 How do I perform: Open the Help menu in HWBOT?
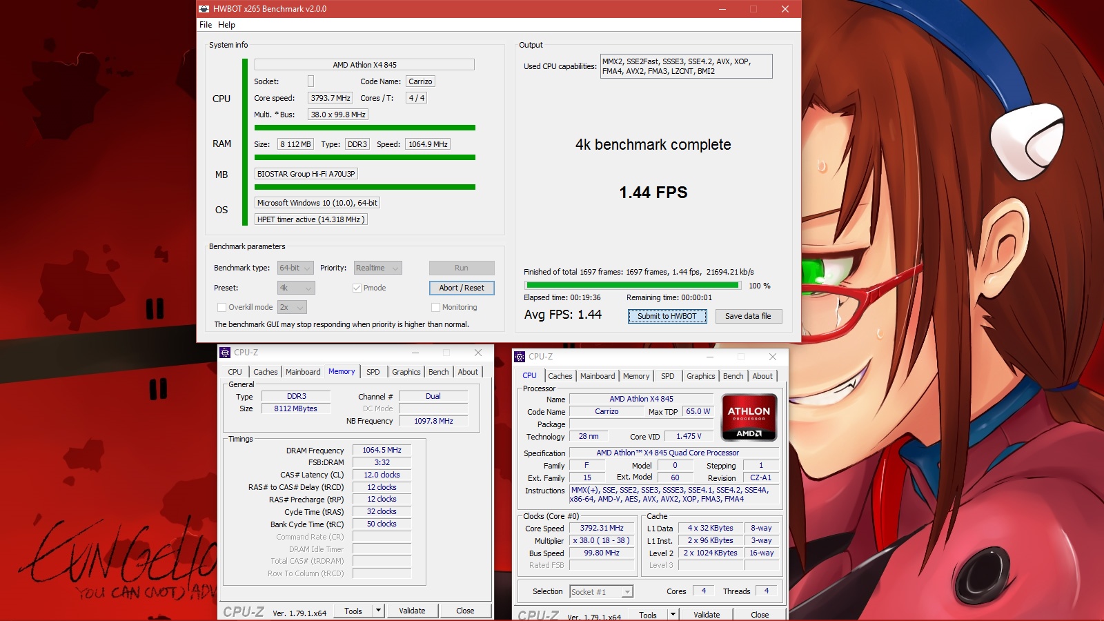[226, 25]
